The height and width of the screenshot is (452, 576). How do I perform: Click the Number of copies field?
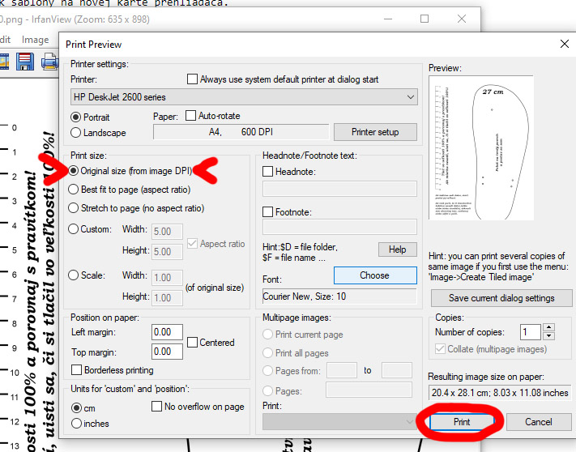(x=530, y=332)
